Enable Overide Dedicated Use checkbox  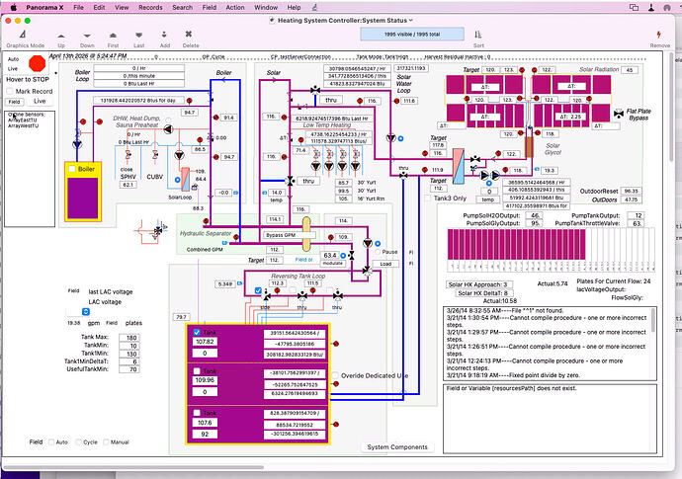335,375
